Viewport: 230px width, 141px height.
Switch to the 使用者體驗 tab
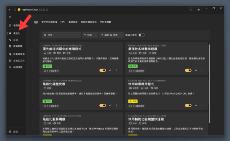coord(105,22)
